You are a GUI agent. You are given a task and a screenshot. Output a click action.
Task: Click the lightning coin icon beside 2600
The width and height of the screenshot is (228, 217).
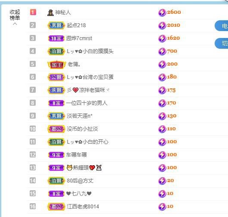coord(162,13)
